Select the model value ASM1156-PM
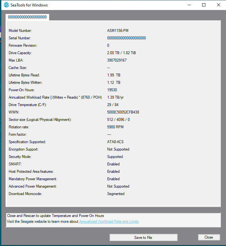This screenshot has height=246, width=226. pos(118,31)
